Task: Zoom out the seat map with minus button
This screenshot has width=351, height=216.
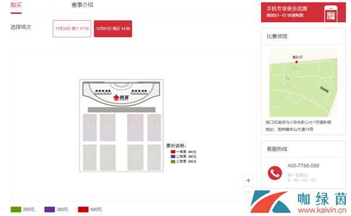Action: 248,191
